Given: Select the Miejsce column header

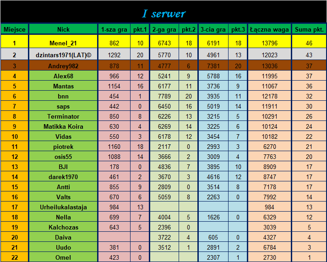Looking at the screenshot, I should coord(14,29).
